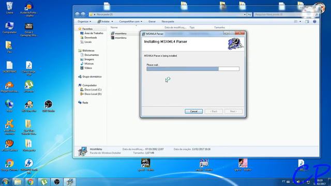Open the Google Chrome desktop shortcut
Image resolution: width=331 pixels, height=186 pixels.
coord(9,165)
